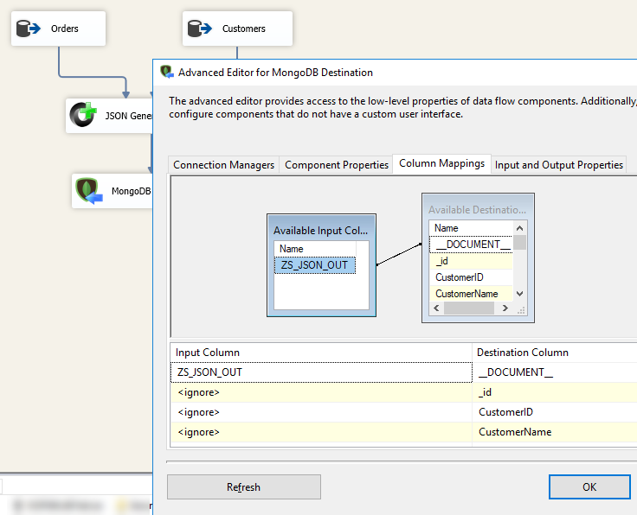Click the JSON Generator component label
The image size is (637, 515).
(x=128, y=116)
